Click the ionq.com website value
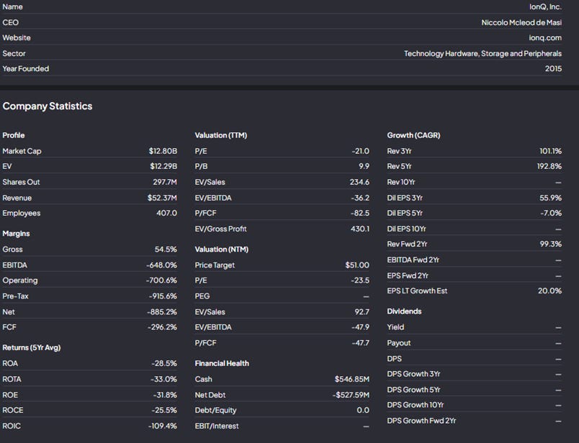This screenshot has width=579, height=443. pos(545,38)
